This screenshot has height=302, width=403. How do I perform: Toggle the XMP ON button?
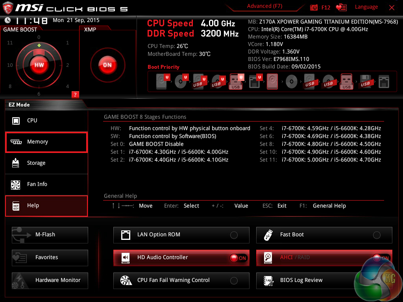click(x=107, y=65)
